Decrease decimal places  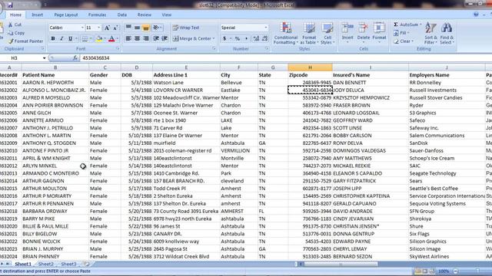coord(264,38)
